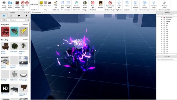Open Edit Rig from RigEdit Lite
The width and height of the screenshot is (177, 100).
tap(56, 4)
